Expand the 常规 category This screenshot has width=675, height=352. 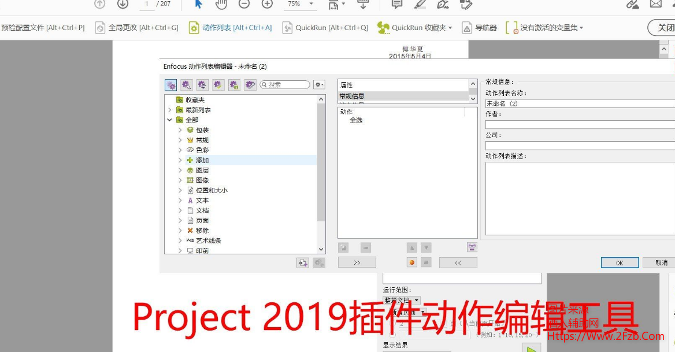tap(180, 140)
